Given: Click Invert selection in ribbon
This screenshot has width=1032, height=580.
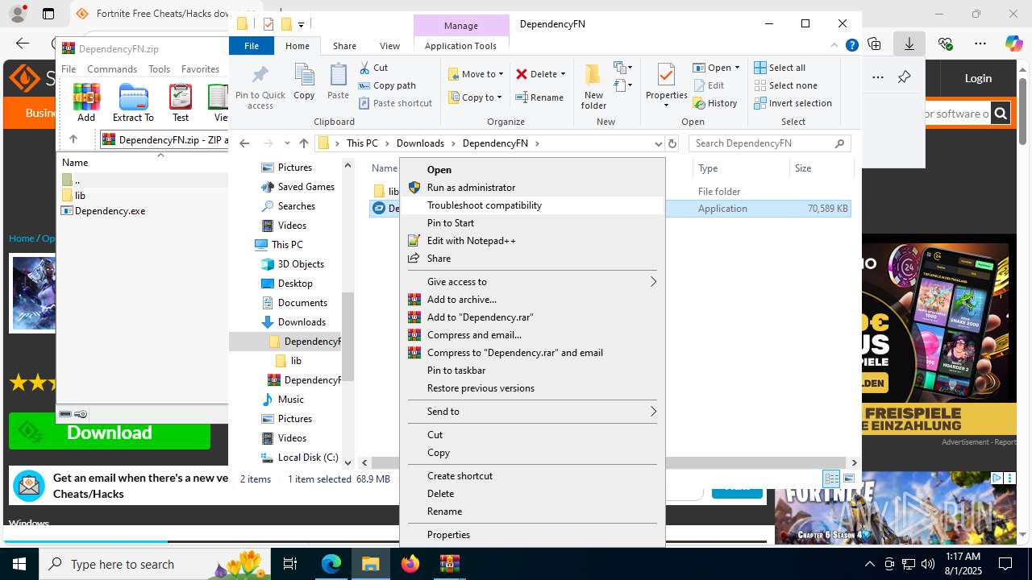Looking at the screenshot, I should click(x=793, y=103).
